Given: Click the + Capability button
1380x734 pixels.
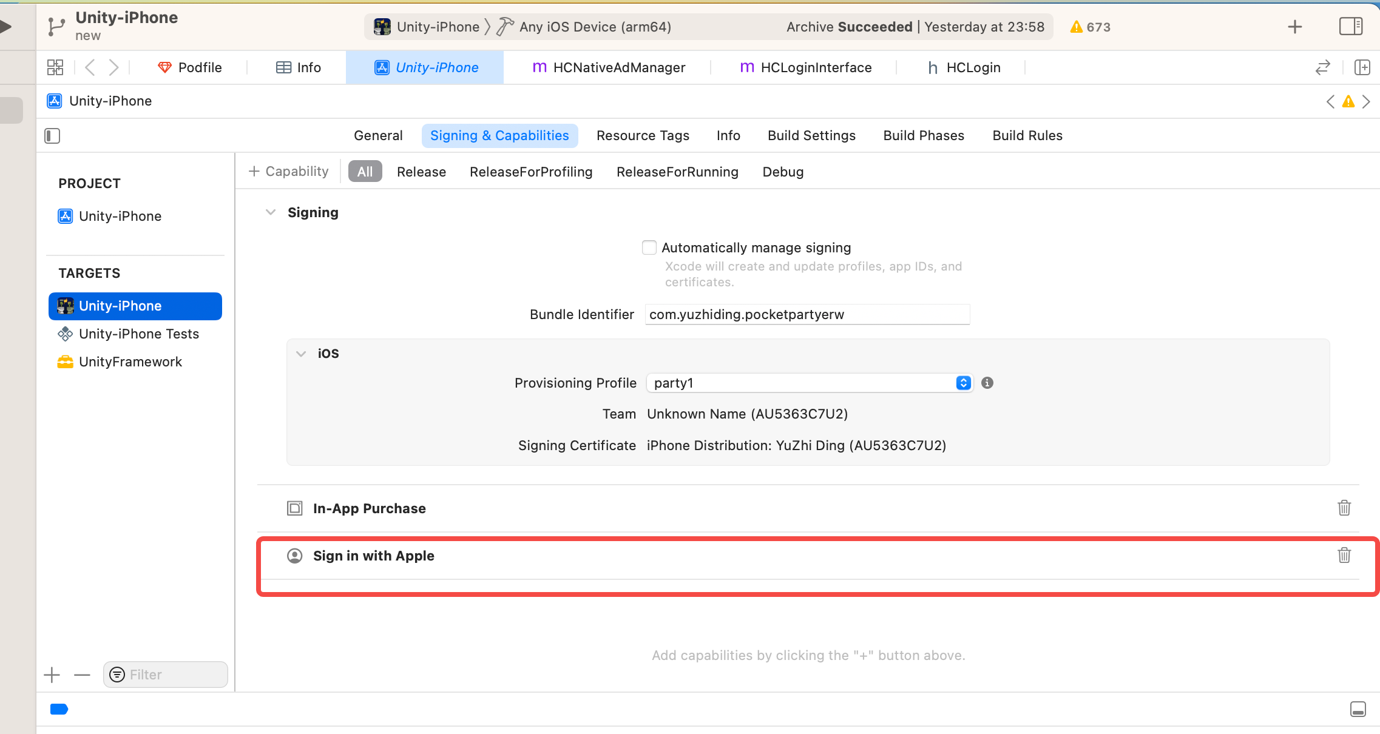Looking at the screenshot, I should click(289, 172).
